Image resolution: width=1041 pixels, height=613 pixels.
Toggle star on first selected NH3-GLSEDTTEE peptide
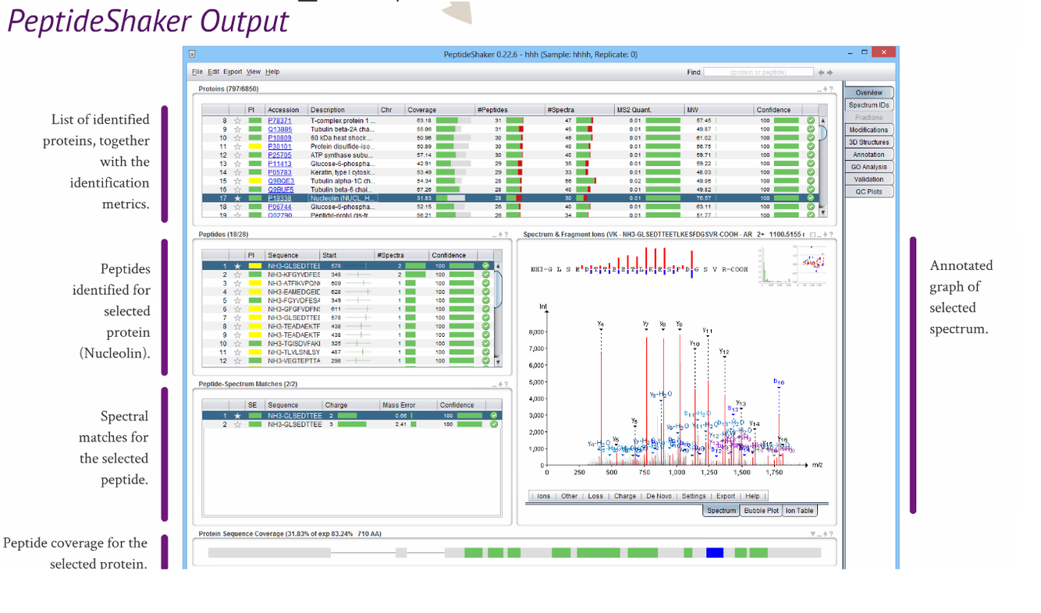(x=237, y=266)
